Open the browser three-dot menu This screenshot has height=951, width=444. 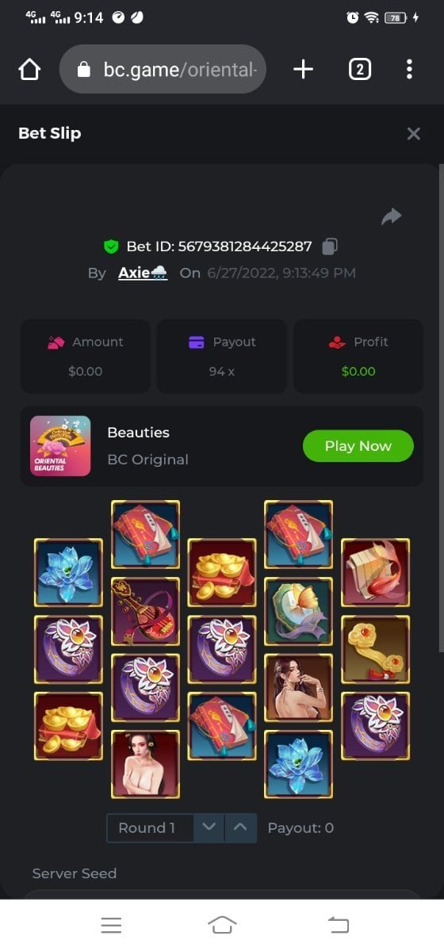(x=409, y=70)
